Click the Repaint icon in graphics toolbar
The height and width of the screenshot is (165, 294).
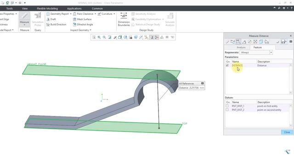[109, 37]
